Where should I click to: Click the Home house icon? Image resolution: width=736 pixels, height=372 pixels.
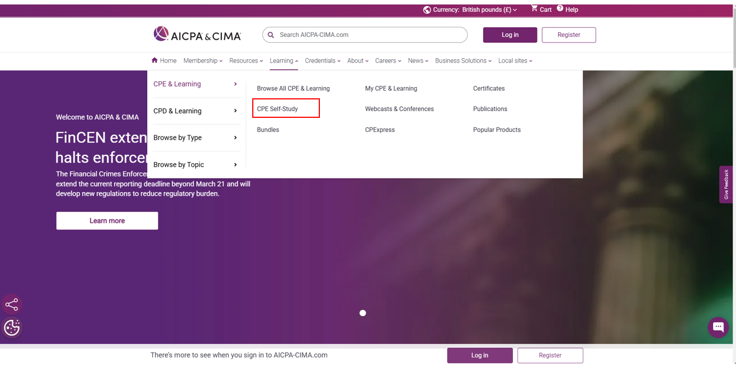click(x=154, y=60)
